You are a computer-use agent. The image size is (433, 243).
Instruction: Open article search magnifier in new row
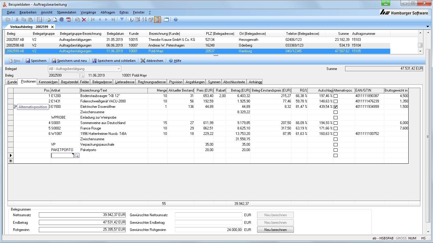pos(77,156)
